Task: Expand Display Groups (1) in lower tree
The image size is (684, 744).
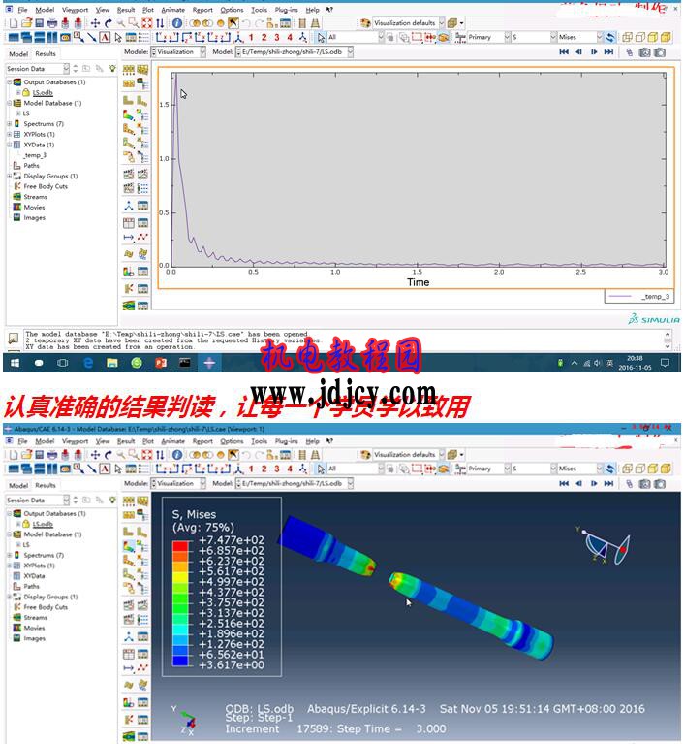Action: click(9, 597)
